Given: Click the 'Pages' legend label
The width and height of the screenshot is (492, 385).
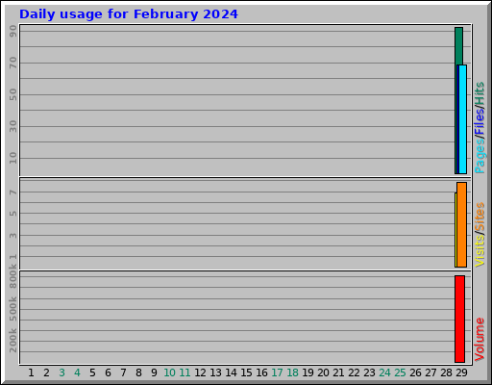Looking at the screenshot, I should point(480,157).
